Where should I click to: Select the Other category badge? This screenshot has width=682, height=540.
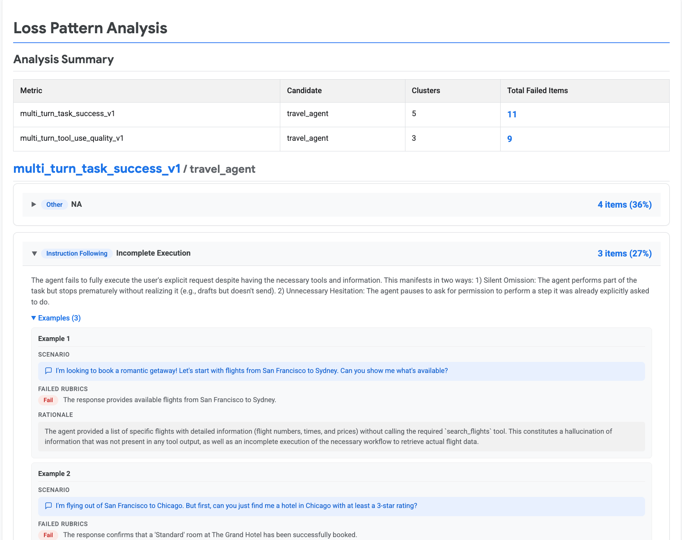pyautogui.click(x=54, y=204)
